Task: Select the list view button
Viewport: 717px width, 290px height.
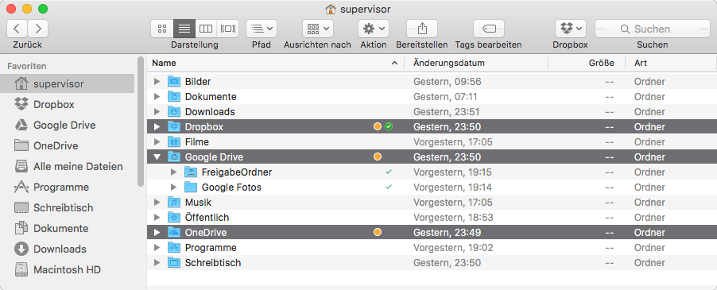Action: [184, 29]
